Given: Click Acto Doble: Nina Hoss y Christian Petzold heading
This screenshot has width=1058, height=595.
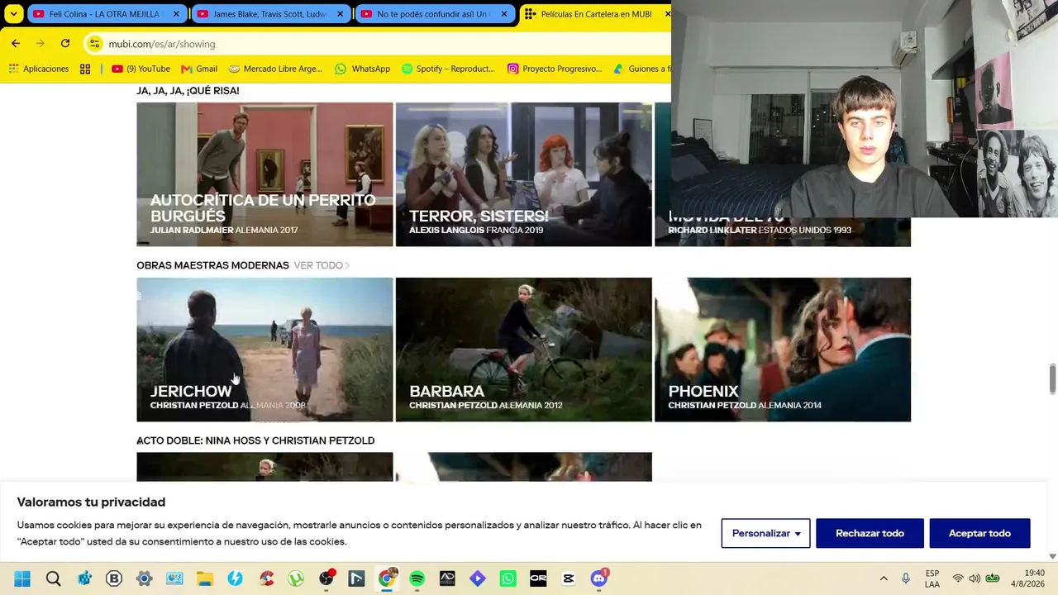Looking at the screenshot, I should (255, 440).
